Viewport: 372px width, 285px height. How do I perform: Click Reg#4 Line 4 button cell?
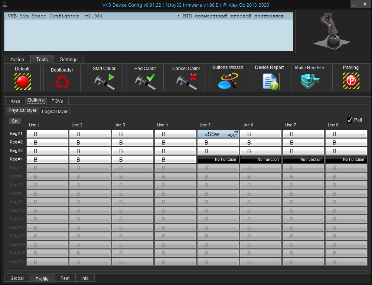coord(175,160)
